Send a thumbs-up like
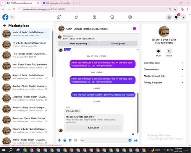 tap(136, 140)
